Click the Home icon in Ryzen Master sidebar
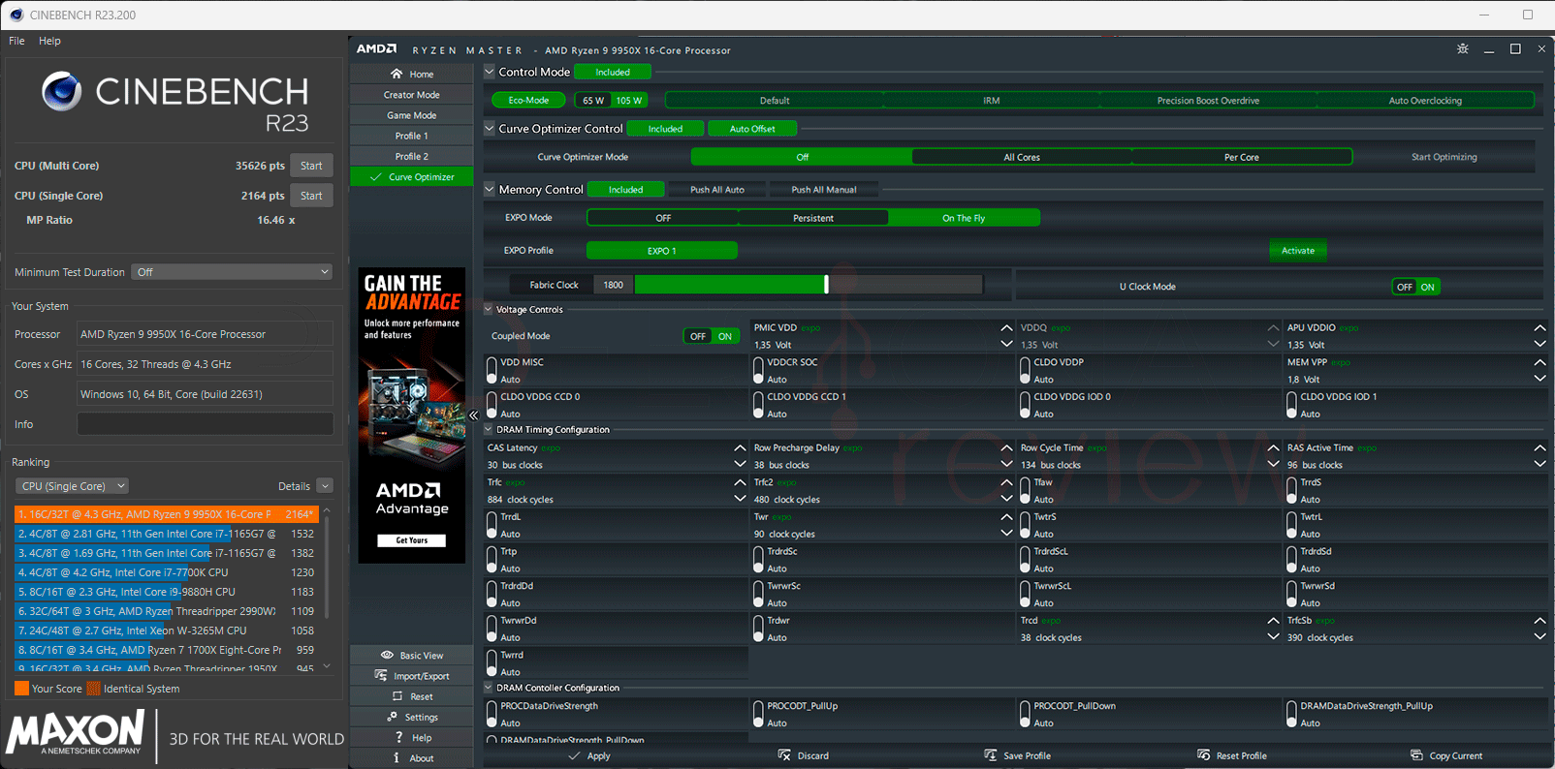The height and width of the screenshot is (769, 1555). pyautogui.click(x=397, y=74)
